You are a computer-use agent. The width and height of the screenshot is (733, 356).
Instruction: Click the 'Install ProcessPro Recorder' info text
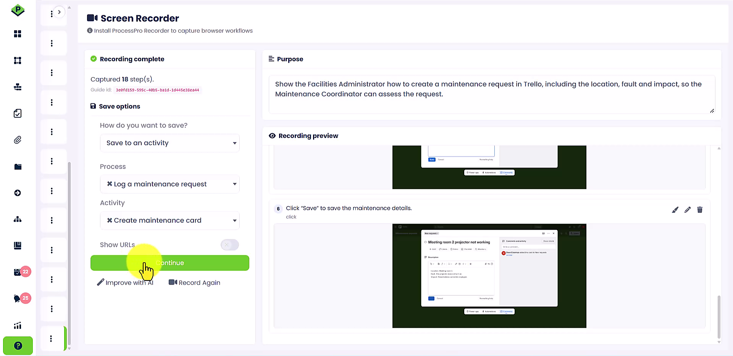(x=173, y=31)
